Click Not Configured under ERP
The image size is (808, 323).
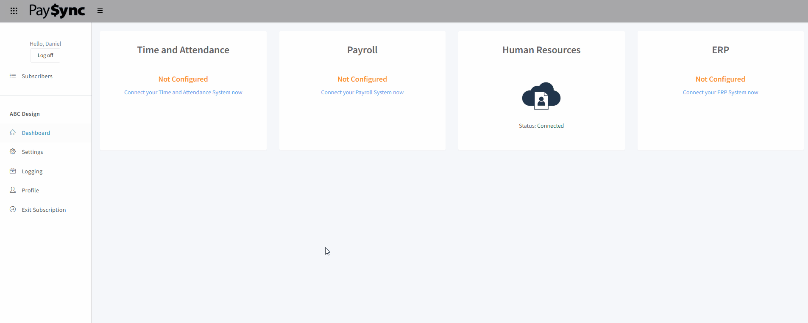720,79
